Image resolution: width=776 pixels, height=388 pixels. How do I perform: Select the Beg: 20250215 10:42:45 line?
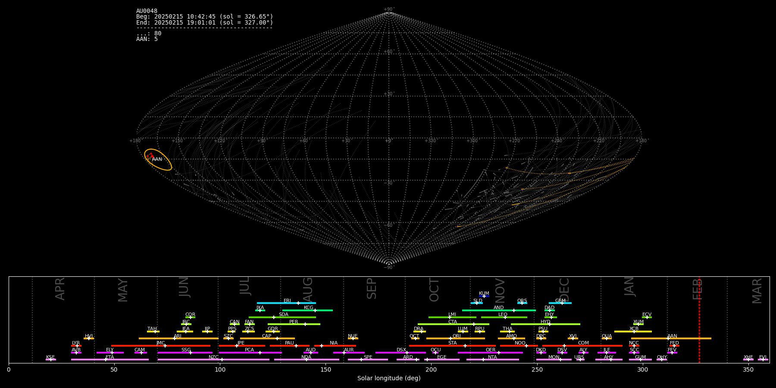(205, 17)
